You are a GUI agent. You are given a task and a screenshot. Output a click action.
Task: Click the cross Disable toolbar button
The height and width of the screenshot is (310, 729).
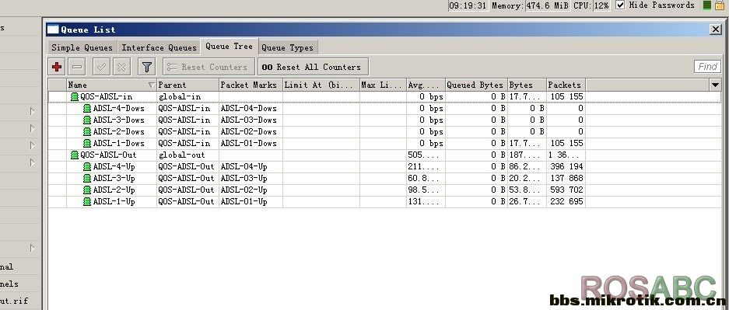pyautogui.click(x=121, y=67)
